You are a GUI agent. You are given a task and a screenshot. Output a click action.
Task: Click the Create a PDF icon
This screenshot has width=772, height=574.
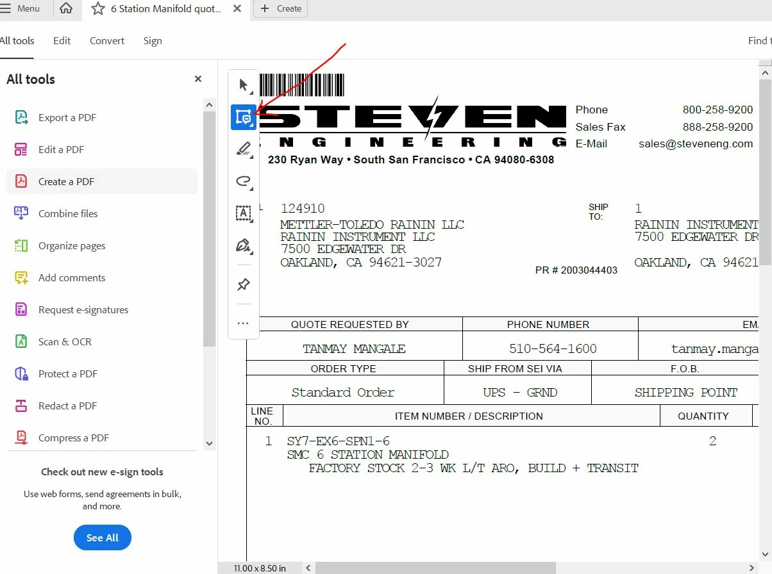pos(21,181)
